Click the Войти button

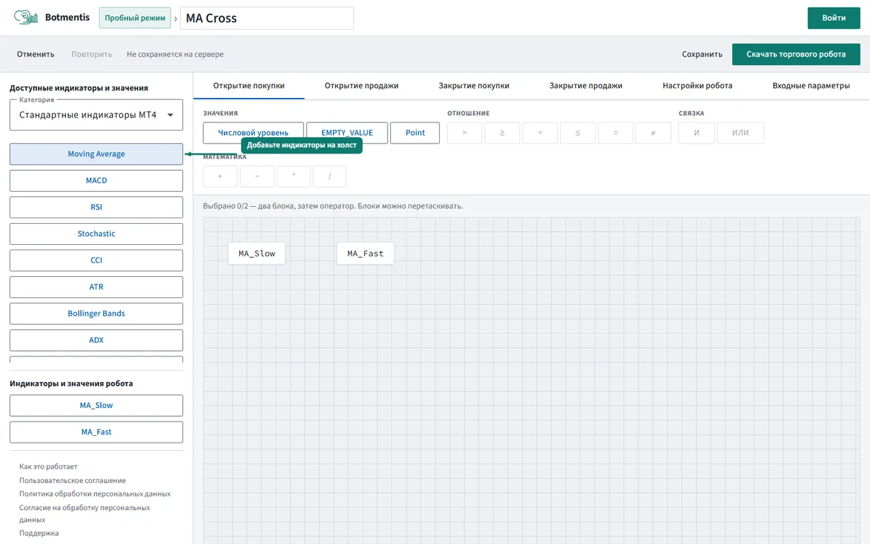pyautogui.click(x=834, y=18)
